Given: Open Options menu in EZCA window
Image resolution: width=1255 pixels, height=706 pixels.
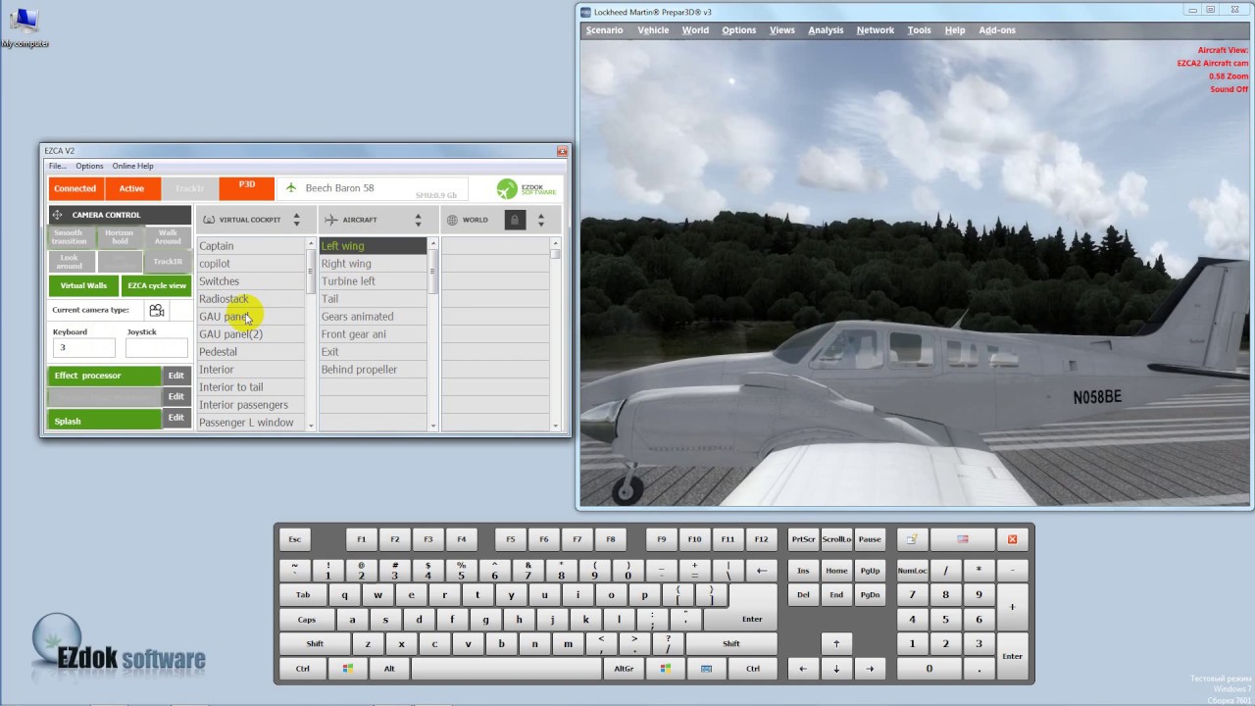Looking at the screenshot, I should coord(89,166).
